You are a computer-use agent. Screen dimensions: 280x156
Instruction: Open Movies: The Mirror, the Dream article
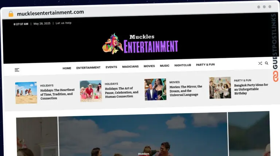pos(186,91)
